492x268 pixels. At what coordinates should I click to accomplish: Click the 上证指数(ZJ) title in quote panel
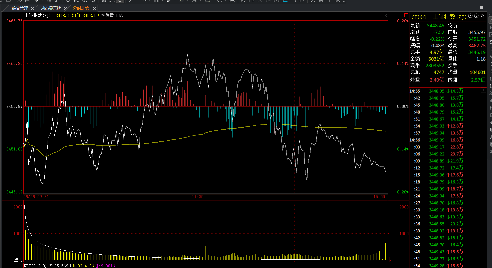(450, 17)
